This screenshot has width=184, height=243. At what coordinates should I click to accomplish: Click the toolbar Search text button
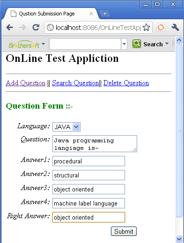click(153, 44)
